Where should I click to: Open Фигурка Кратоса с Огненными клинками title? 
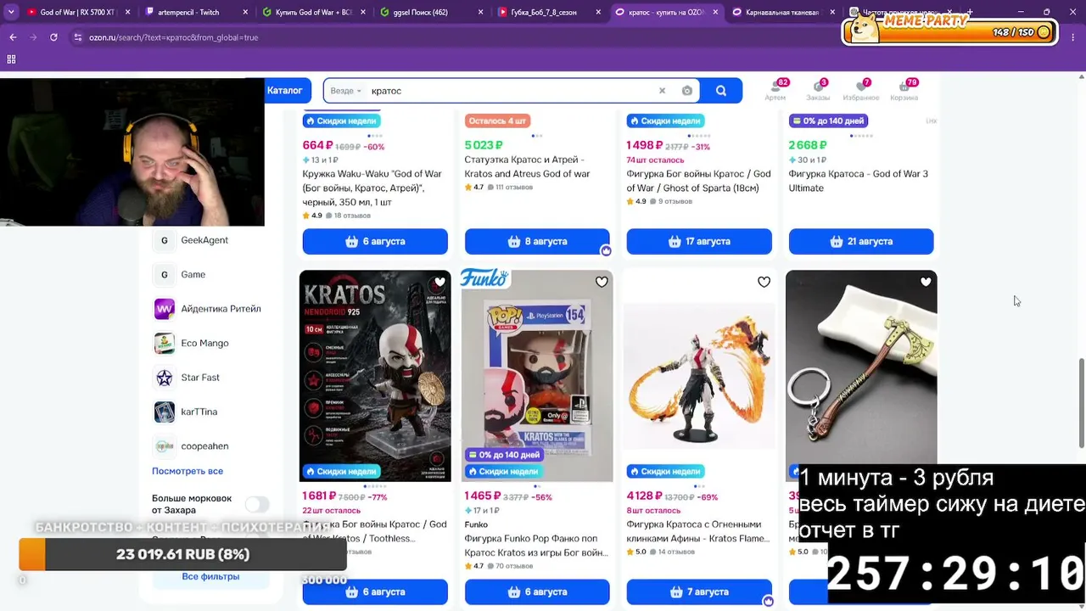(698, 531)
